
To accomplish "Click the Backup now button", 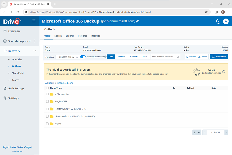I will [x=219, y=57].
